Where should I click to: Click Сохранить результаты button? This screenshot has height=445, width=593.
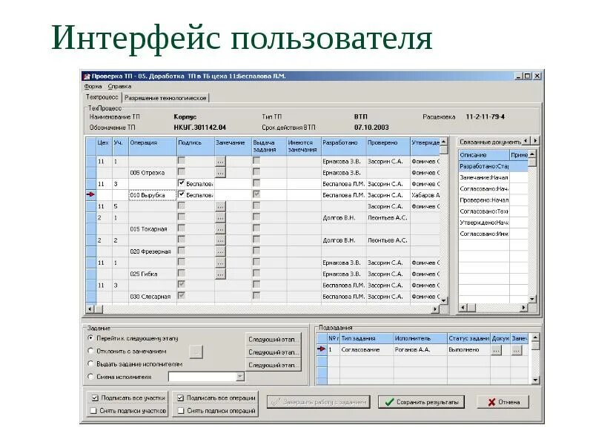[421, 402]
